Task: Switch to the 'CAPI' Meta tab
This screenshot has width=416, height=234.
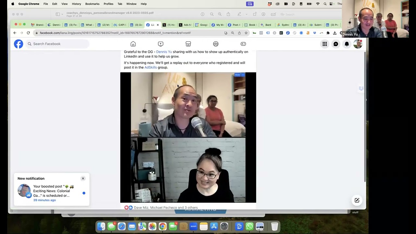Action: (x=120, y=25)
